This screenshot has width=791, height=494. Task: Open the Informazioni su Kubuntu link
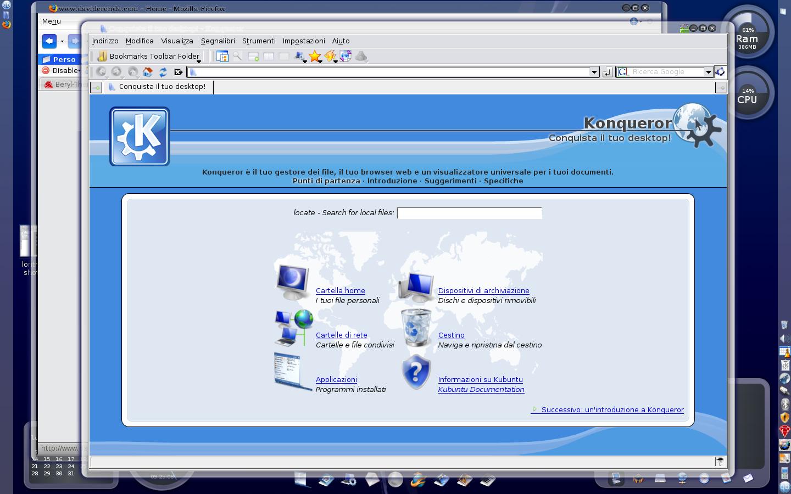tap(481, 380)
